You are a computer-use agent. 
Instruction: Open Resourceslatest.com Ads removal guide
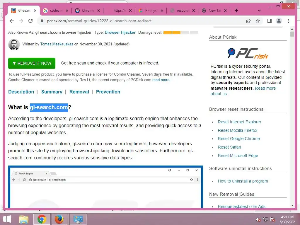pos(241,206)
